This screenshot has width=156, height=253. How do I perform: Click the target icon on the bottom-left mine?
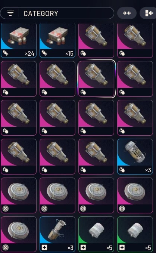click(6, 247)
